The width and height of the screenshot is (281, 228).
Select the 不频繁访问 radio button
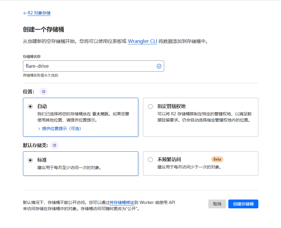150,160
